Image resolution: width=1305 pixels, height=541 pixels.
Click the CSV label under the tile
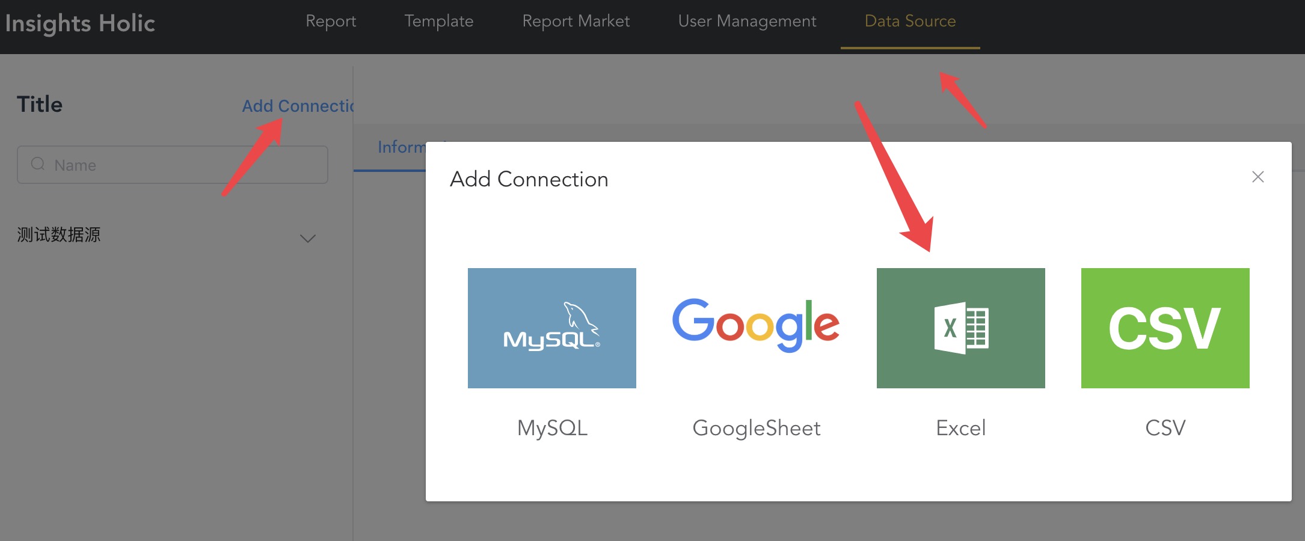[1165, 428]
